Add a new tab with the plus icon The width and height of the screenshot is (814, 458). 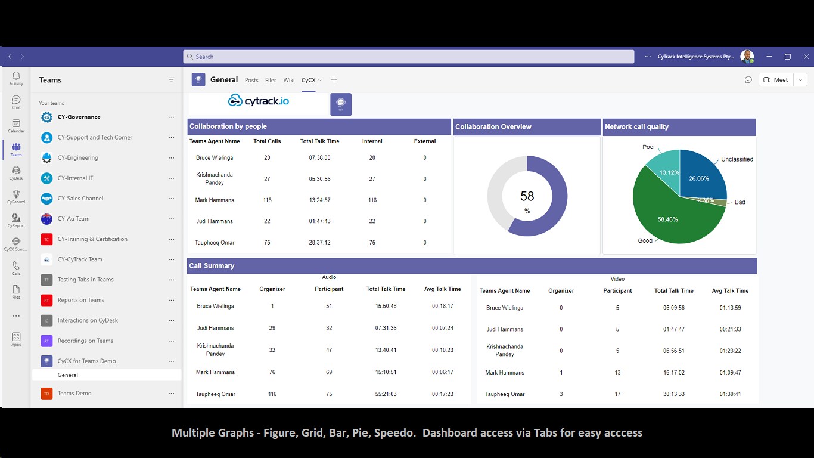[x=334, y=79]
